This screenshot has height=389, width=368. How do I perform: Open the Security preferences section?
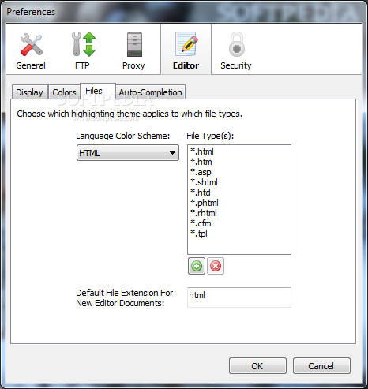point(236,51)
